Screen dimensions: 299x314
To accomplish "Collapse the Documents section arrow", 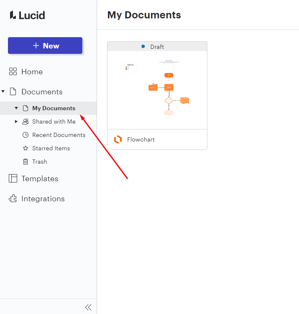I will point(3,91).
